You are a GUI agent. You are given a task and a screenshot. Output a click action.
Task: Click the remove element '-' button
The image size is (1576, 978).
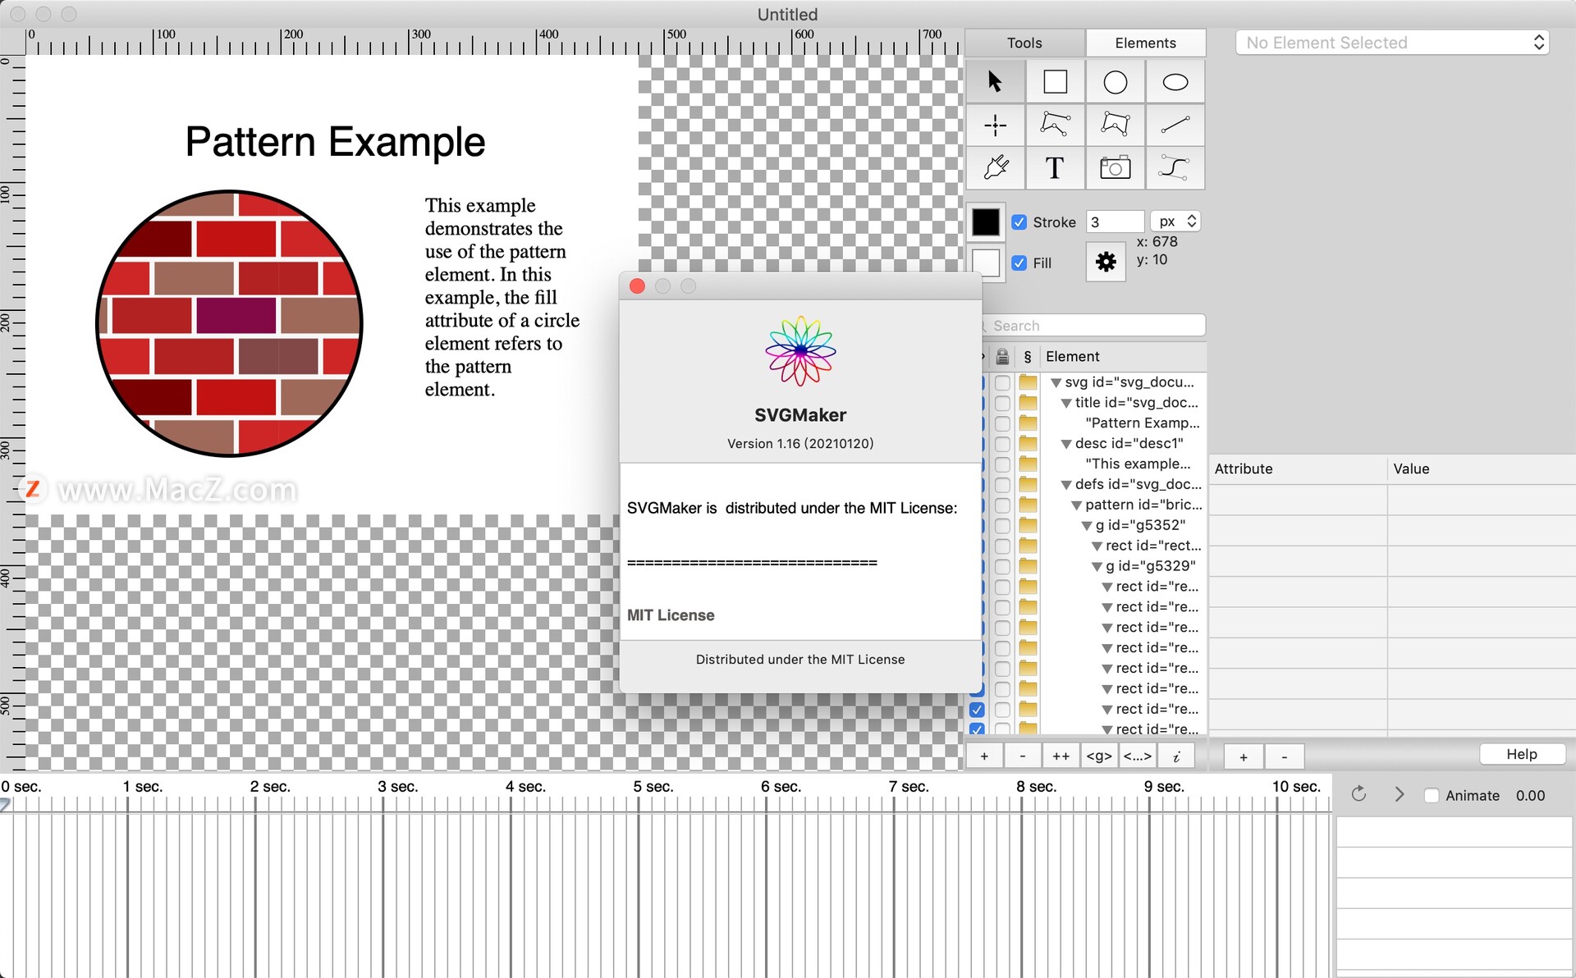click(x=1022, y=756)
